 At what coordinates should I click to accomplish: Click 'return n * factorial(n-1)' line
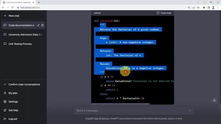(x=125, y=99)
